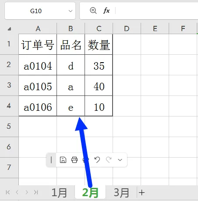Select cell containing a0106
Viewport: 198px width, 201px height.
[x=38, y=106]
